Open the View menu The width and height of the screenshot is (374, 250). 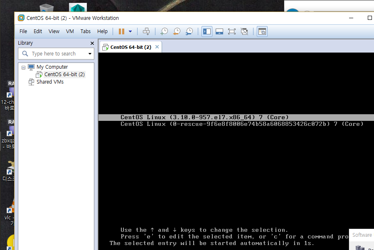point(54,31)
